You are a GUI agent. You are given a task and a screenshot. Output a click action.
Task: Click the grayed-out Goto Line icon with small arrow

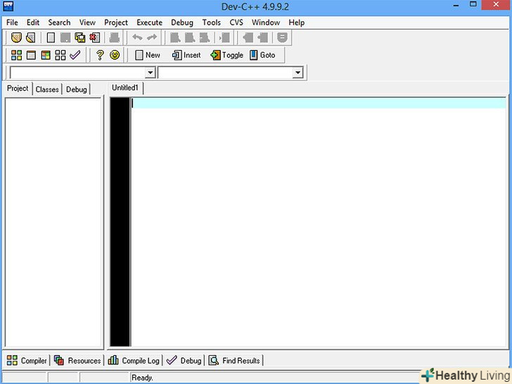click(x=224, y=37)
